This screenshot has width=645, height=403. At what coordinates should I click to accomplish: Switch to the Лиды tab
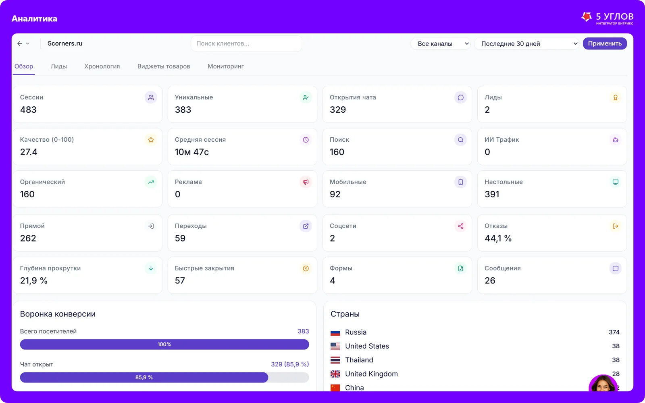coord(59,66)
